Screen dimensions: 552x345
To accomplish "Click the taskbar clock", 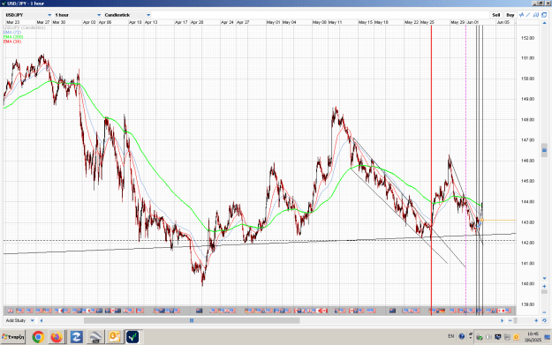I will (x=533, y=337).
